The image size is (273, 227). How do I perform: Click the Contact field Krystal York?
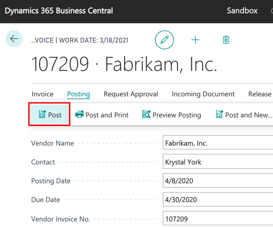click(218, 161)
